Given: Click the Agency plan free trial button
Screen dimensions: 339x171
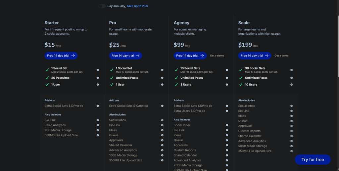Looking at the screenshot, I should click(190, 56).
